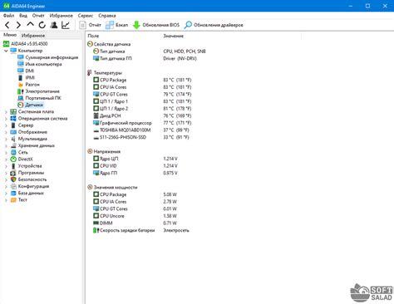The width and height of the screenshot is (394, 304).
Task: Click the Устройства icon in tree
Action: point(13,166)
